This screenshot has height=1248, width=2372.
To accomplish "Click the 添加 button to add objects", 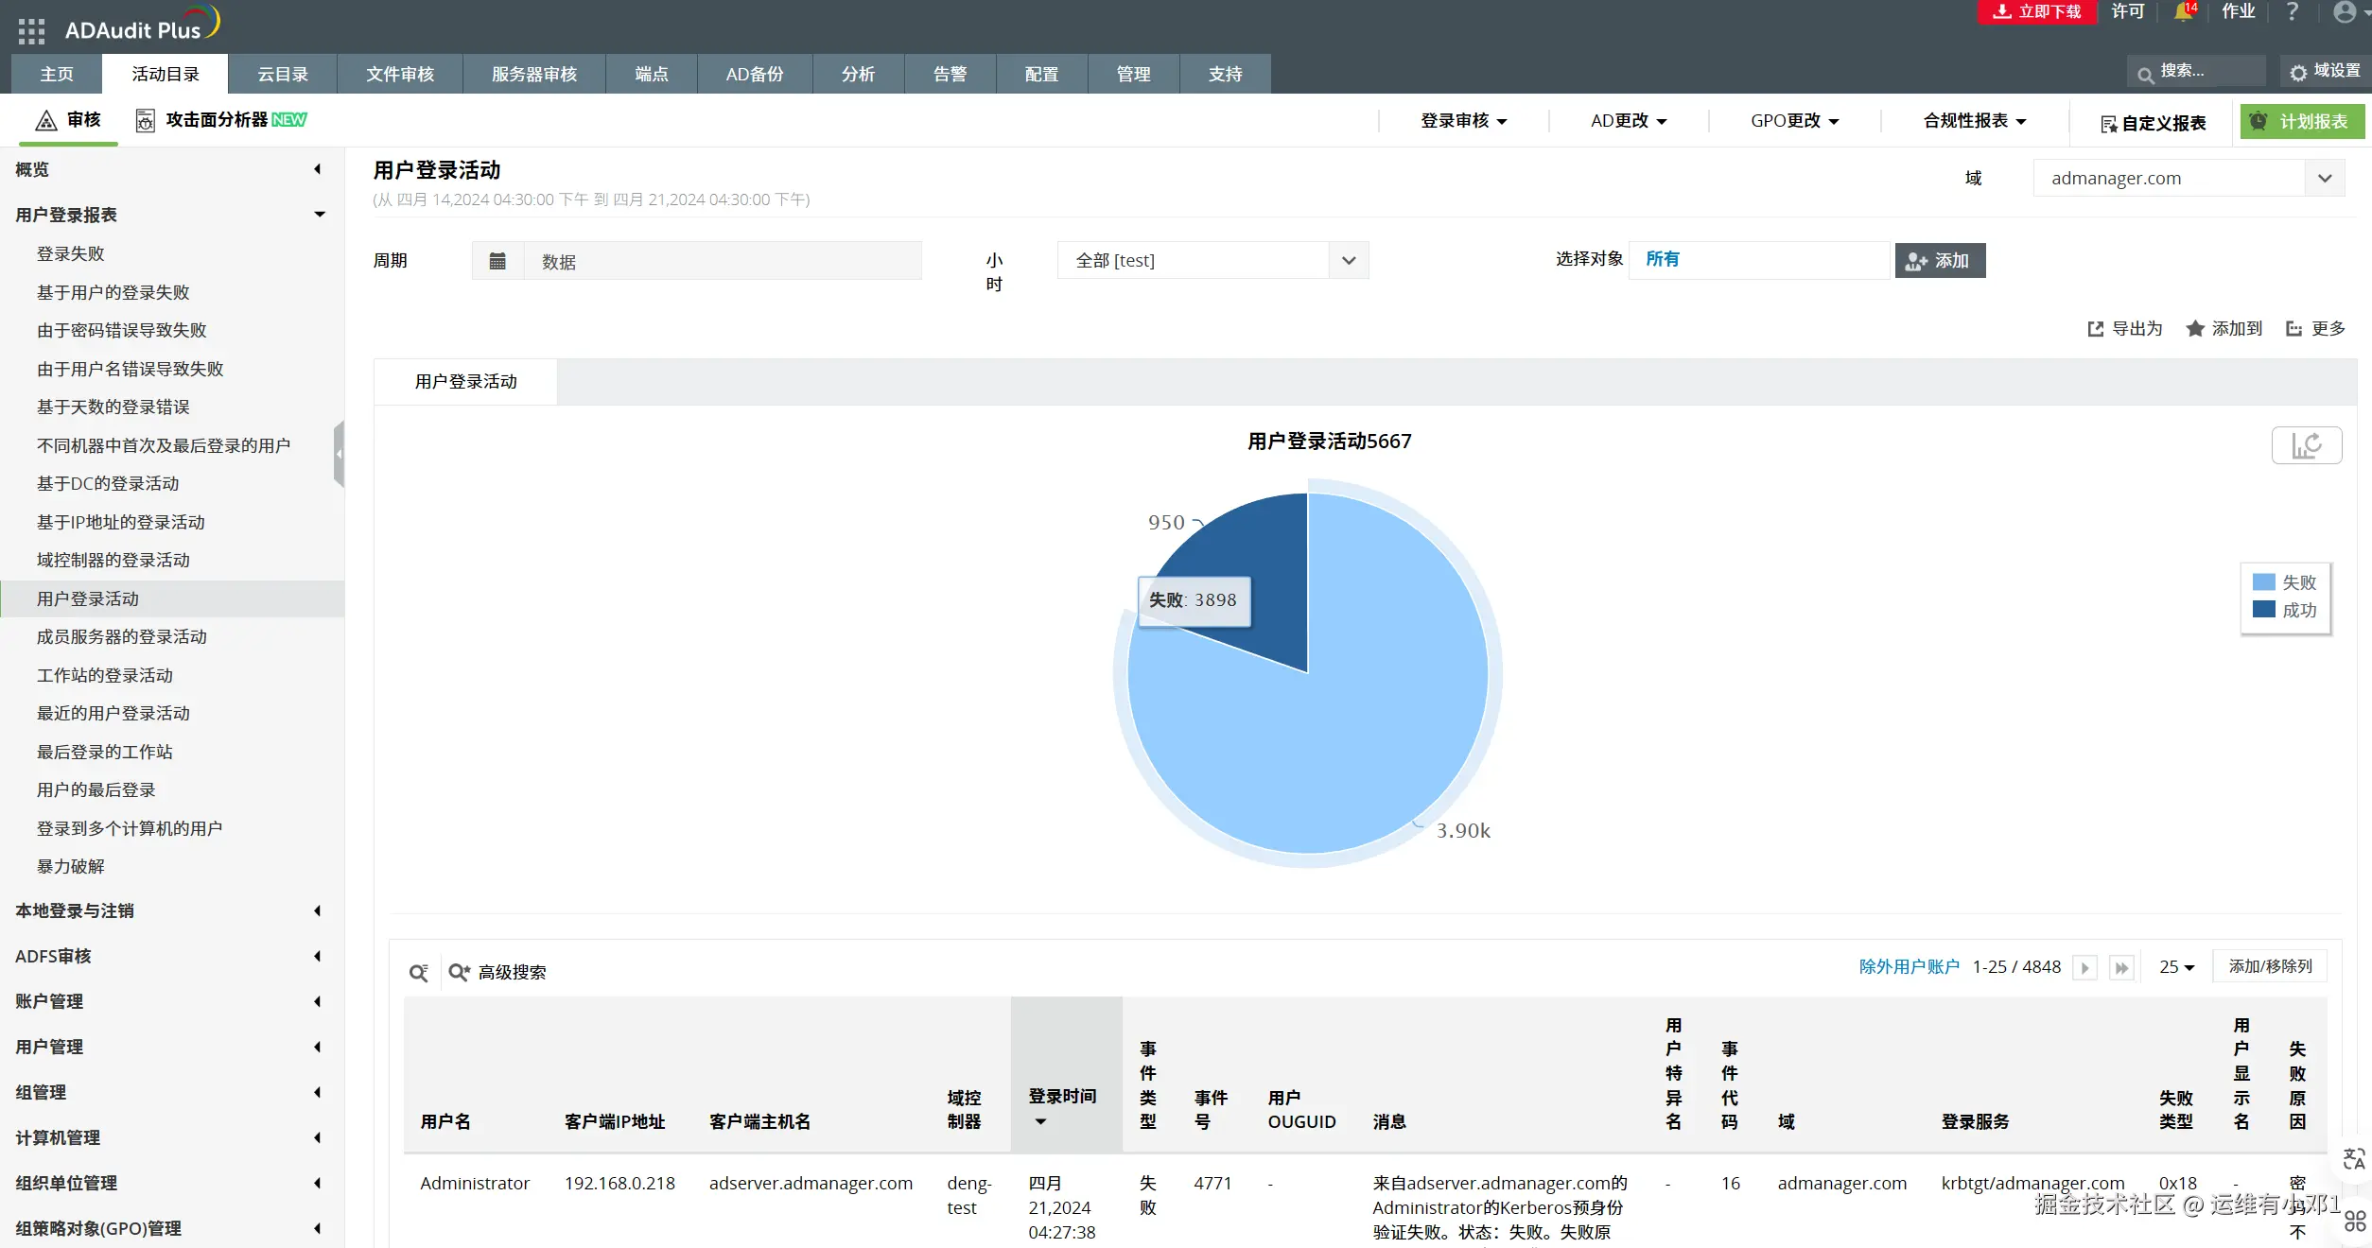I will [x=1939, y=260].
